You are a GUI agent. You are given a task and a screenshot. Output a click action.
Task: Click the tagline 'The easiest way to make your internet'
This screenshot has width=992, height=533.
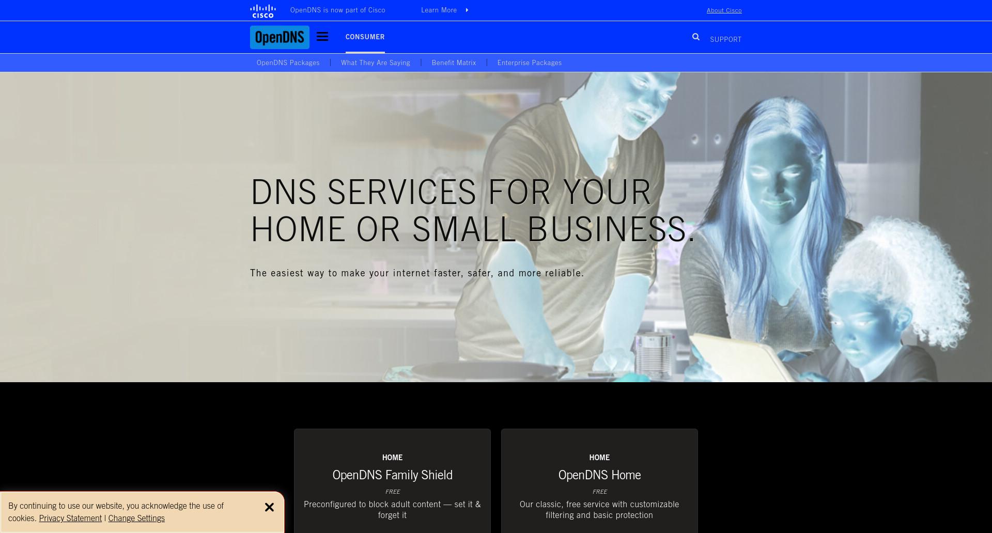click(x=417, y=273)
